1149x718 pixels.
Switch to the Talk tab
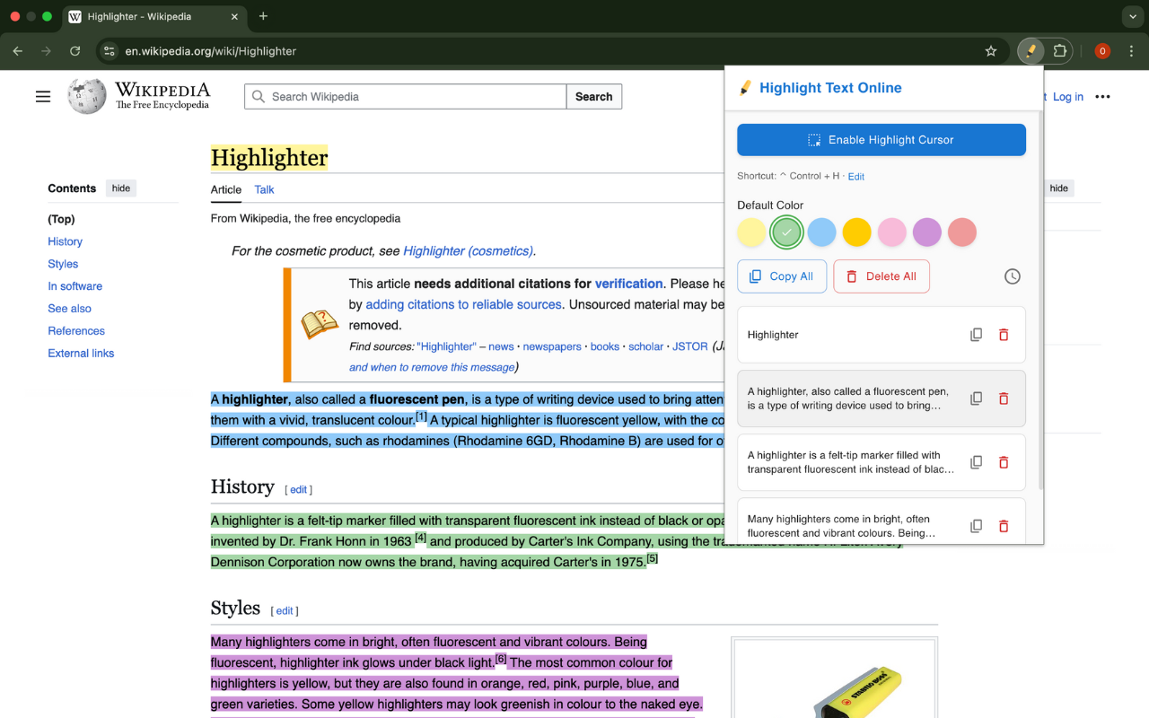click(264, 189)
